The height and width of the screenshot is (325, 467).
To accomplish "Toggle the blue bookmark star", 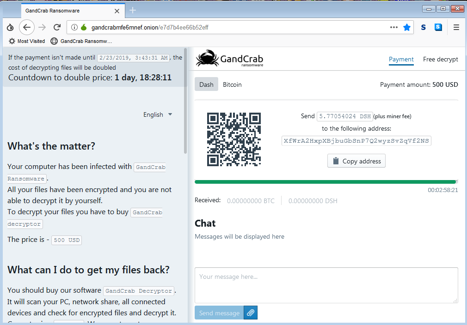I will pyautogui.click(x=407, y=27).
